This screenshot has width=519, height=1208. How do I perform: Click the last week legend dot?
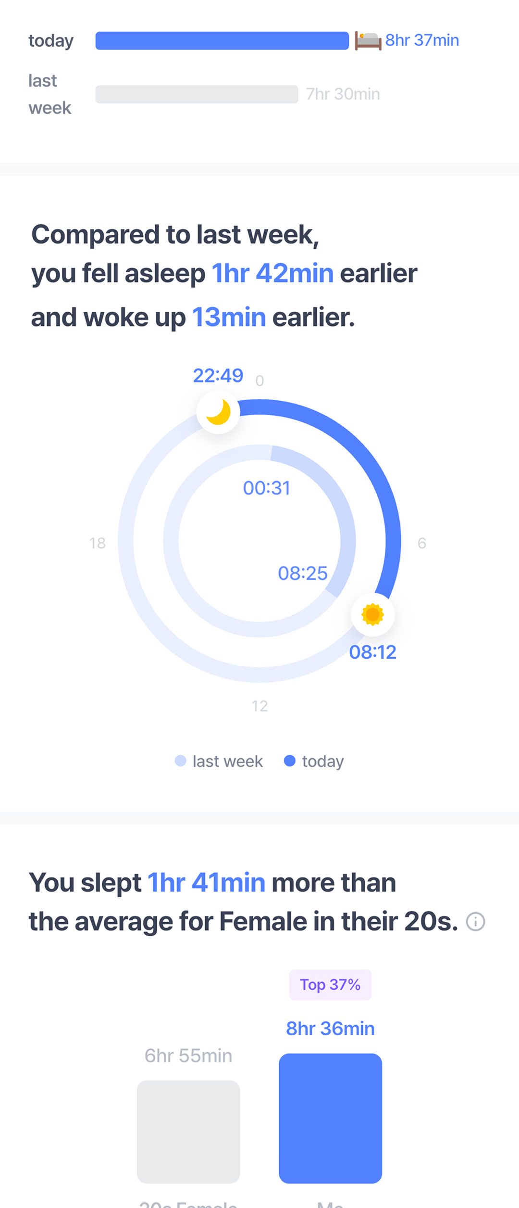tap(180, 761)
